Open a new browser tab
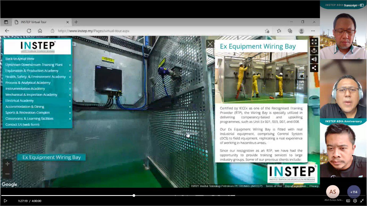Screen dimensions: 367x206 coord(76,22)
